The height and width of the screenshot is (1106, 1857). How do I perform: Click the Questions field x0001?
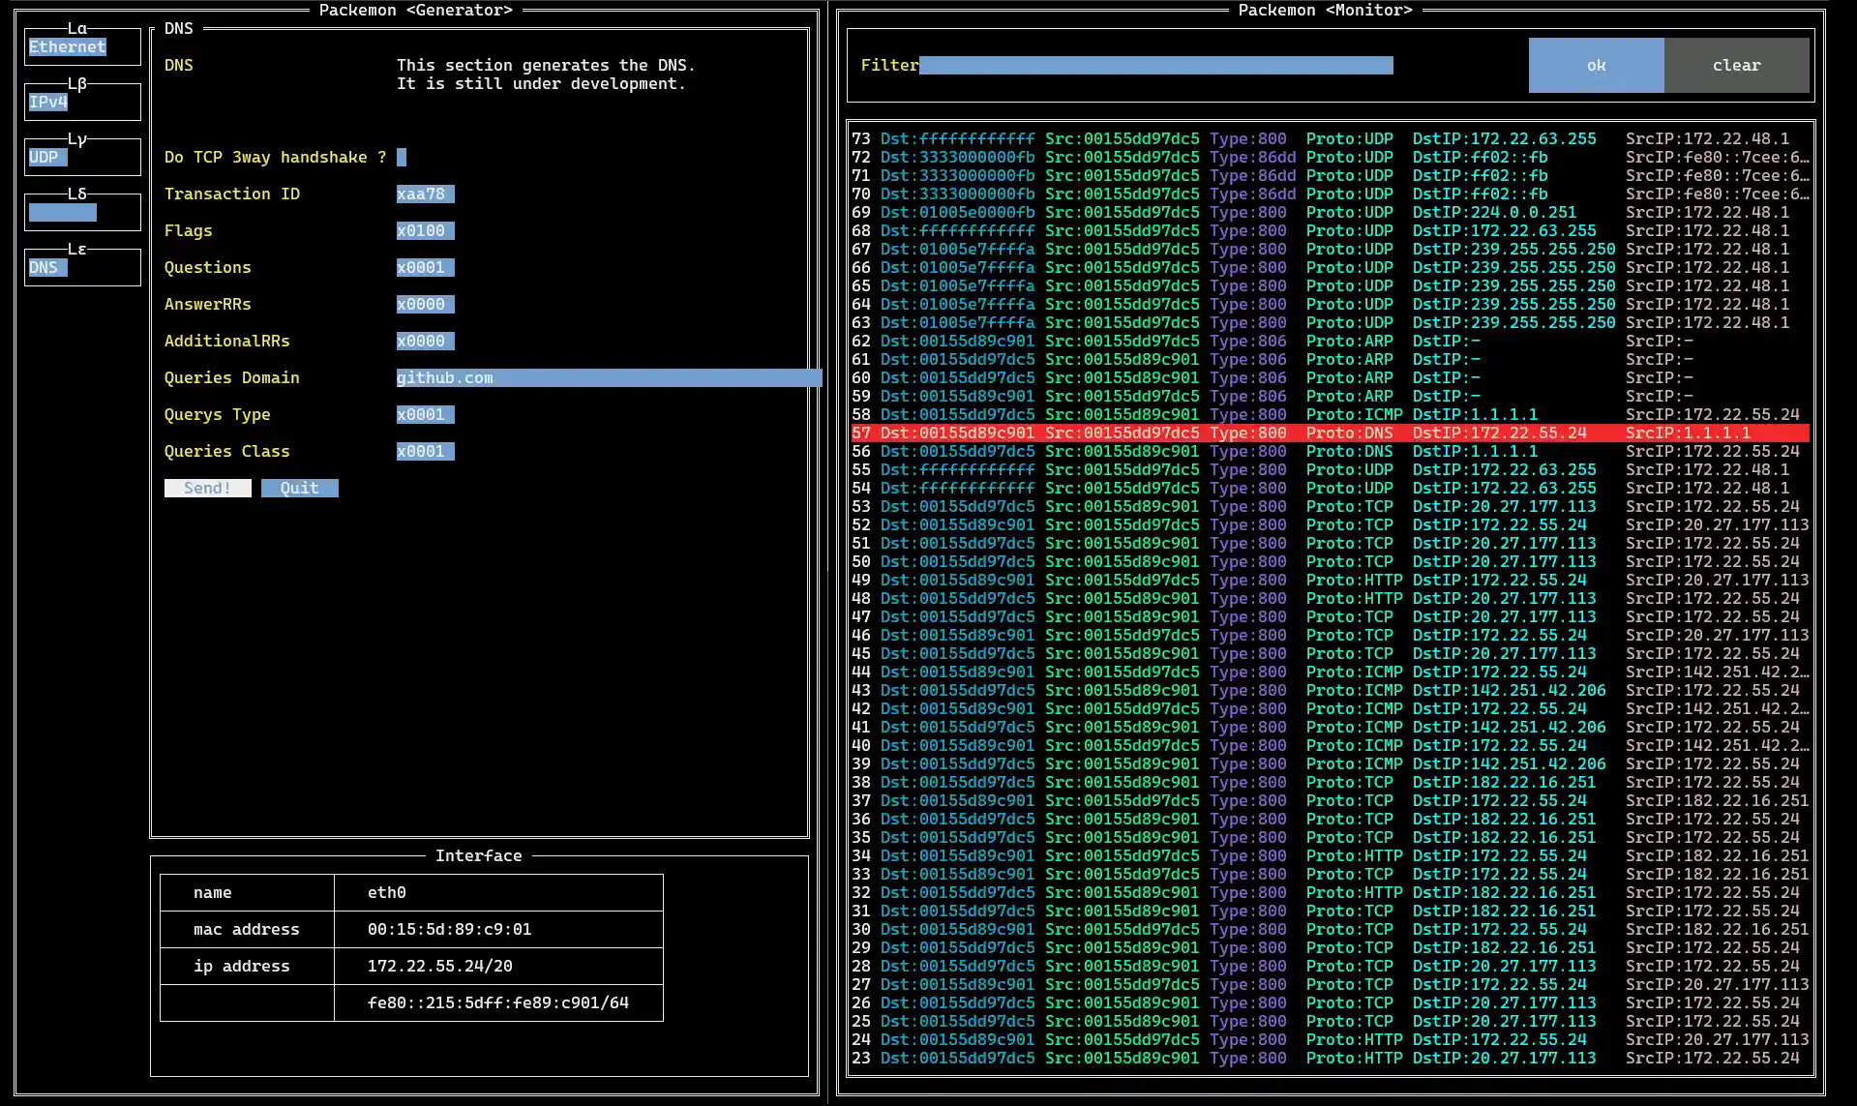pos(425,267)
